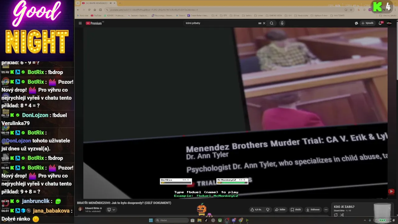
Task: Open the Windows Start menu
Action: click(x=151, y=220)
